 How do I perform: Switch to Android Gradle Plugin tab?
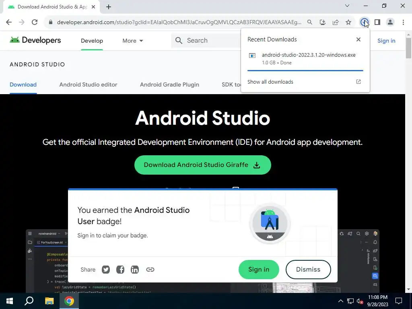click(x=169, y=84)
